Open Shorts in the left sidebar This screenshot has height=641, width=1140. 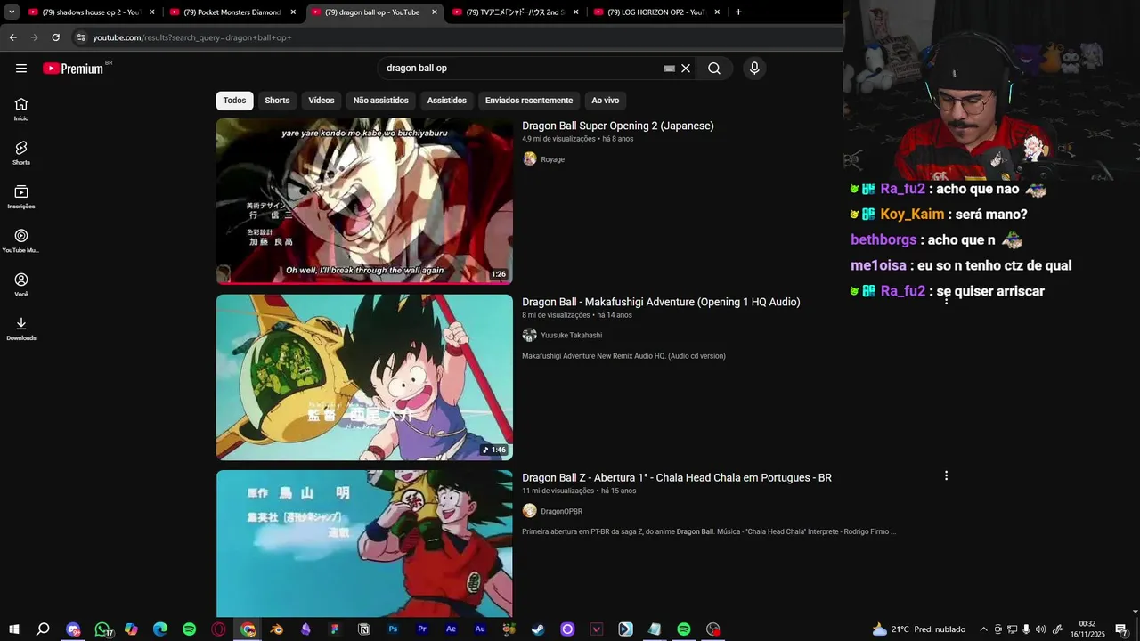(21, 152)
